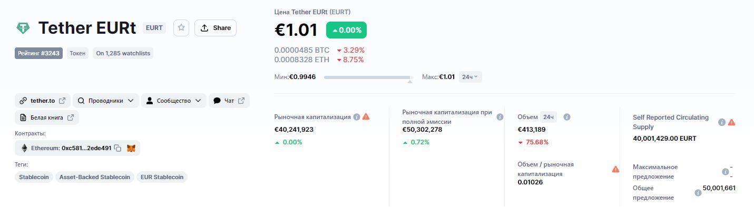
Task: Click the market cap info icon
Action: coord(357,117)
